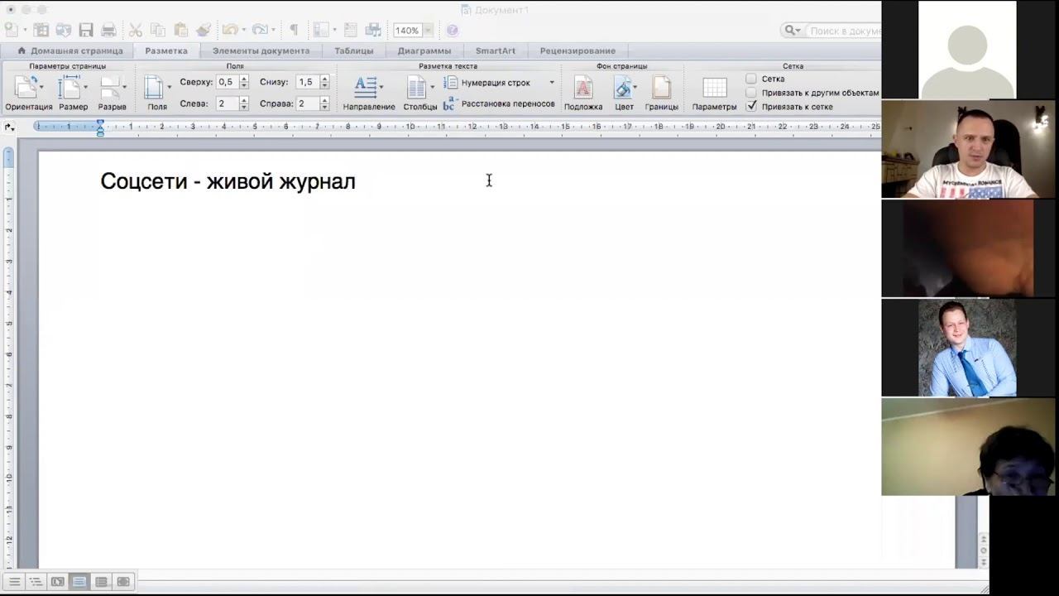
Task: Select Print Layout view icon
Action: tap(79, 582)
